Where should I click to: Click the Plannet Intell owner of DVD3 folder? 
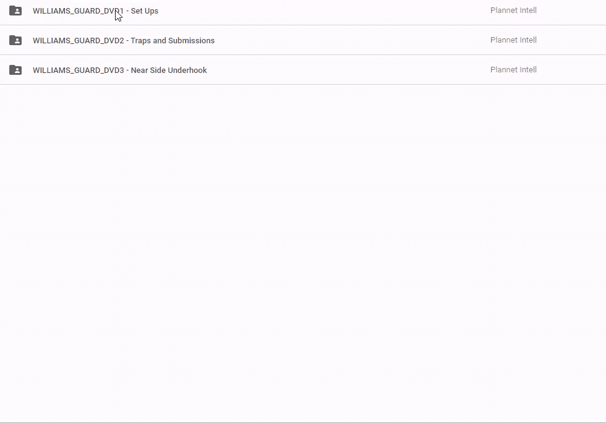513,70
